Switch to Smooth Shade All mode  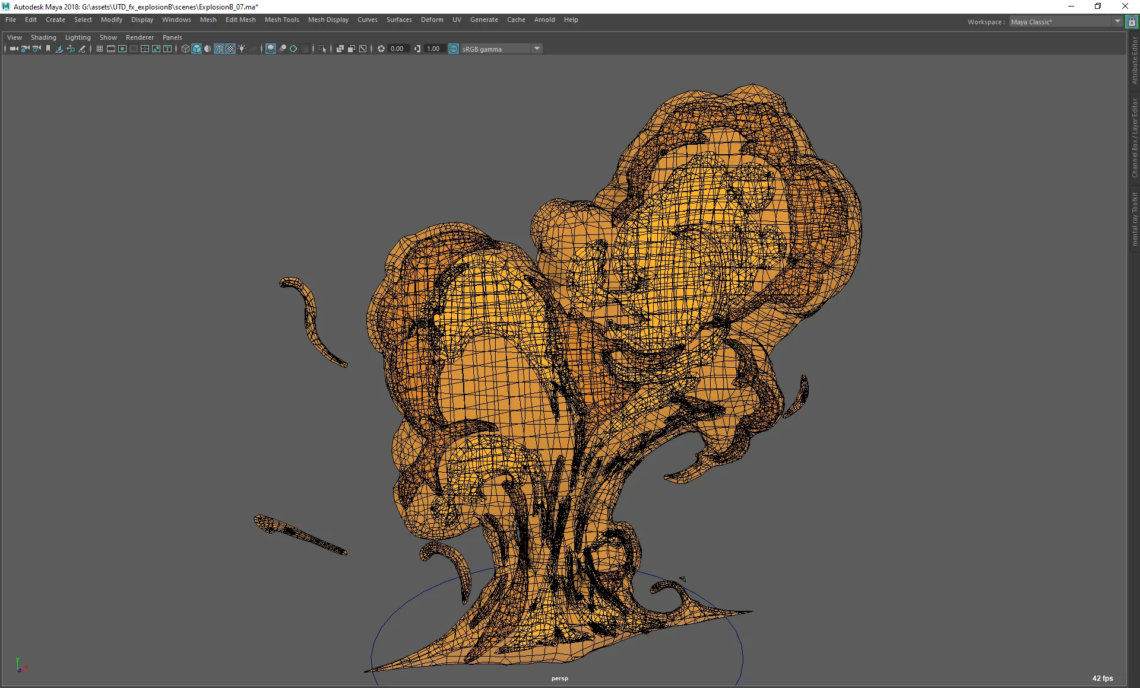(x=197, y=49)
